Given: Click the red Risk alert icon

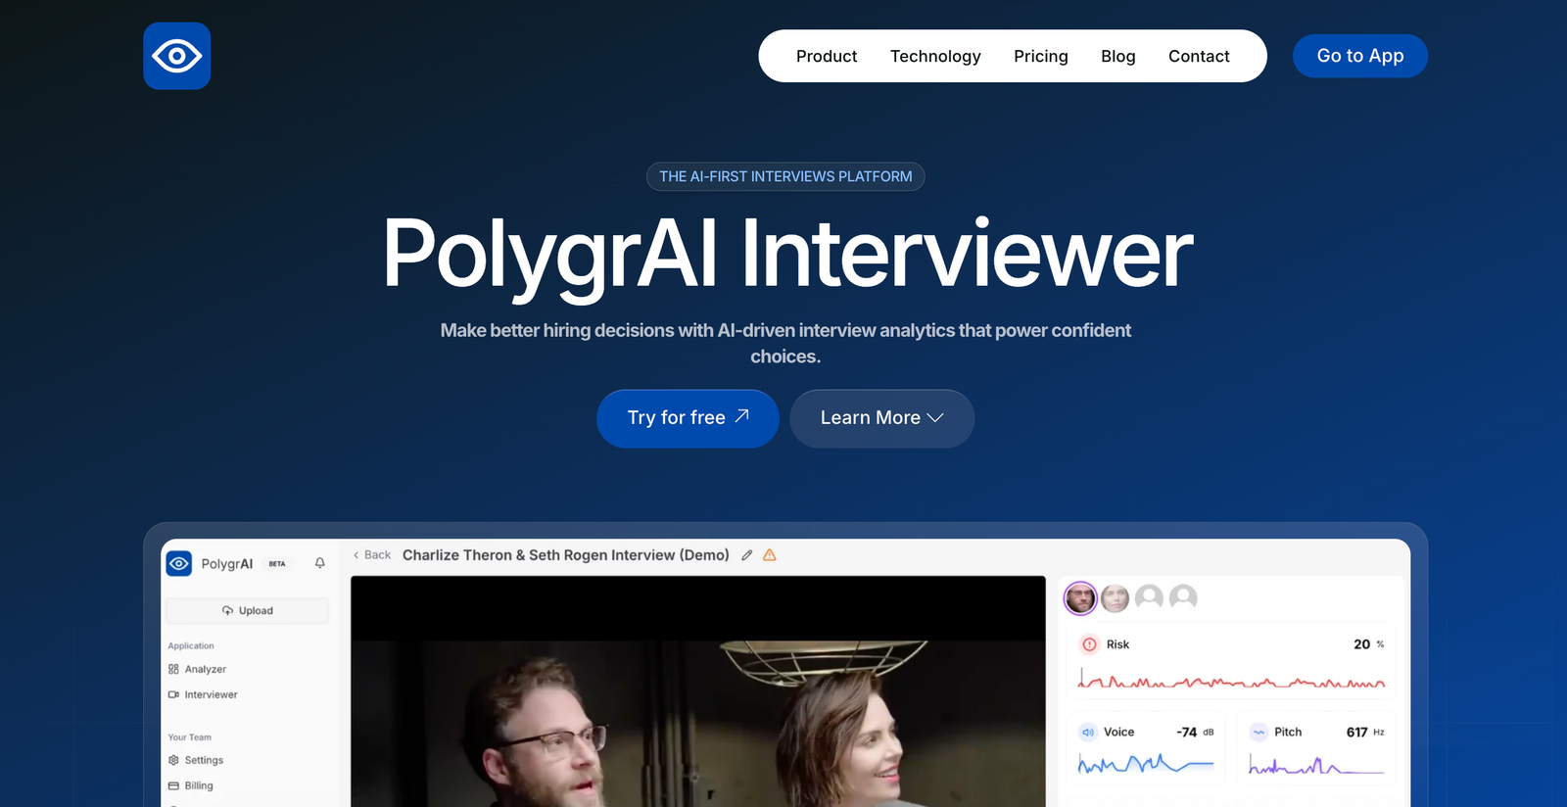Looking at the screenshot, I should 1089,644.
